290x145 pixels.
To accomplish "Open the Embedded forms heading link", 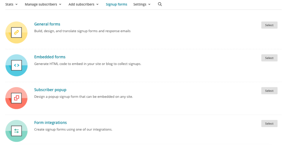I will (50, 57).
